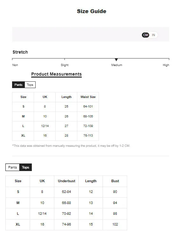Click the Medium stretch triangle marker
This screenshot has width=174, height=232.
[116, 60]
